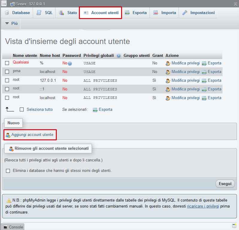Image resolution: width=239 pixels, height=230 pixels.
Task: Click the Nome host column header
Action: tap(50, 55)
